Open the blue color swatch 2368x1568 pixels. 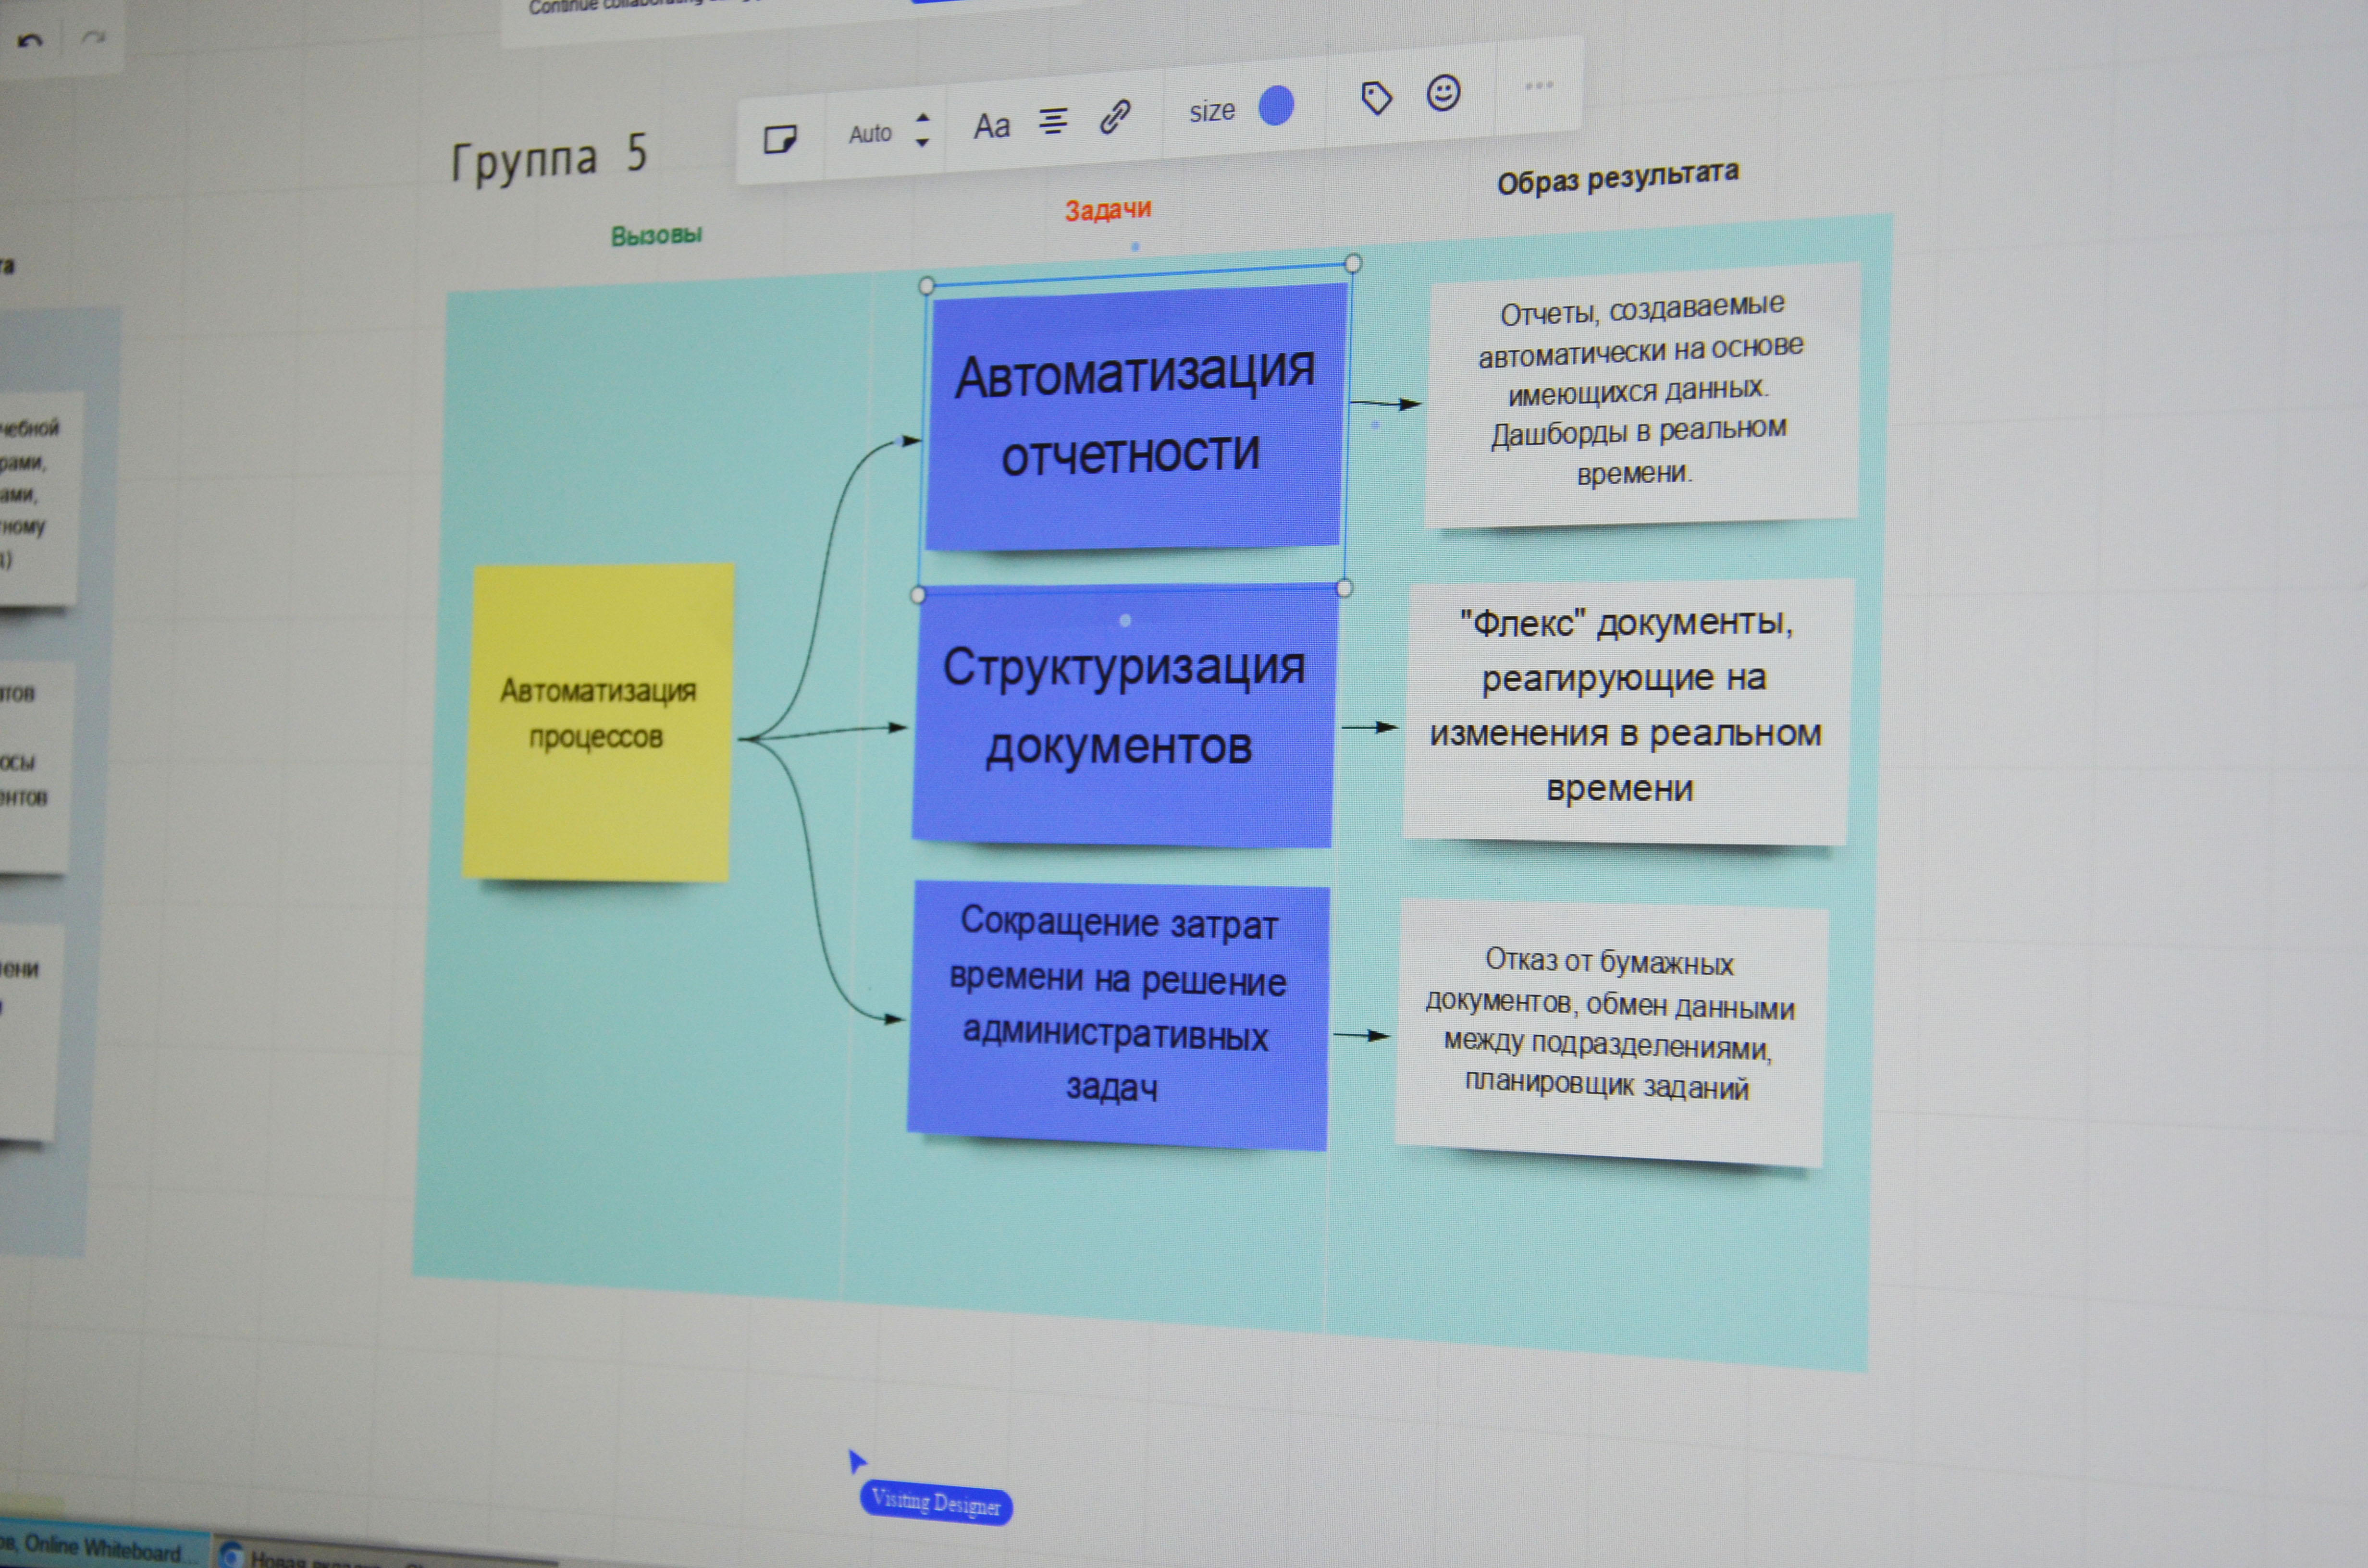[x=1276, y=105]
